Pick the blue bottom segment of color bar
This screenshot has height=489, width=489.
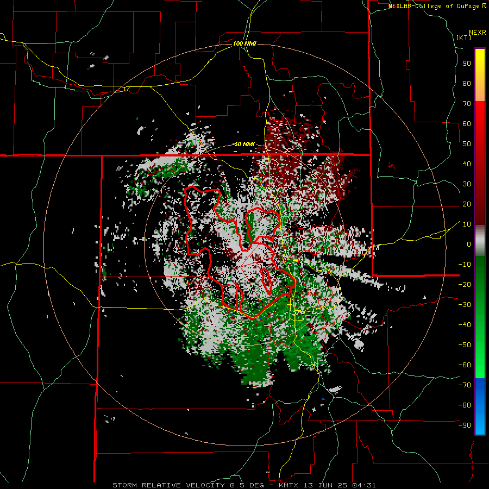coord(480,406)
